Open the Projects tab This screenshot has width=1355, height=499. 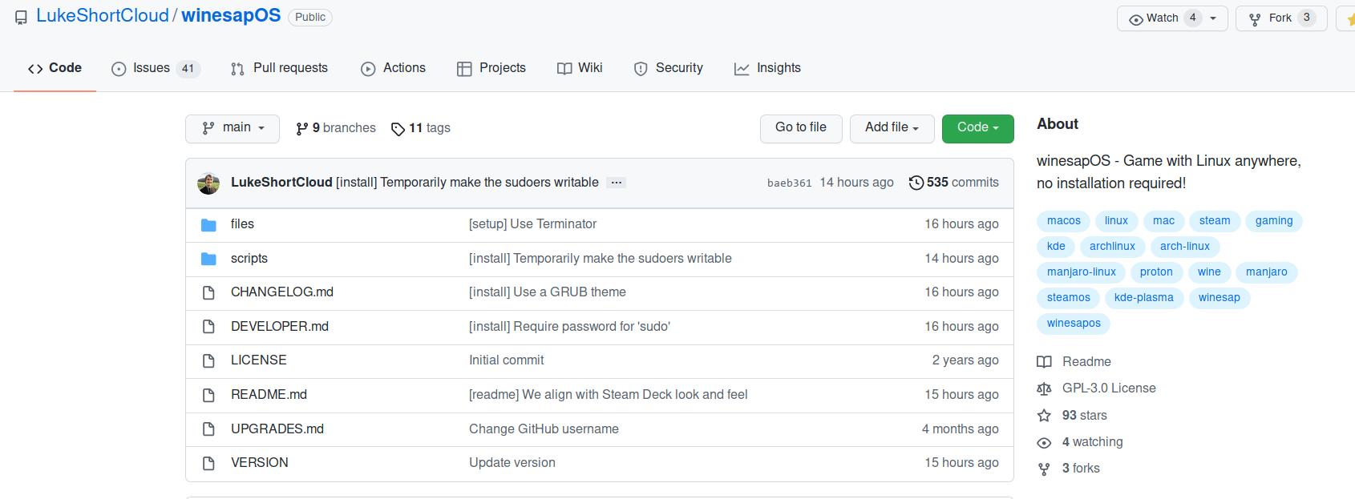tap(491, 68)
